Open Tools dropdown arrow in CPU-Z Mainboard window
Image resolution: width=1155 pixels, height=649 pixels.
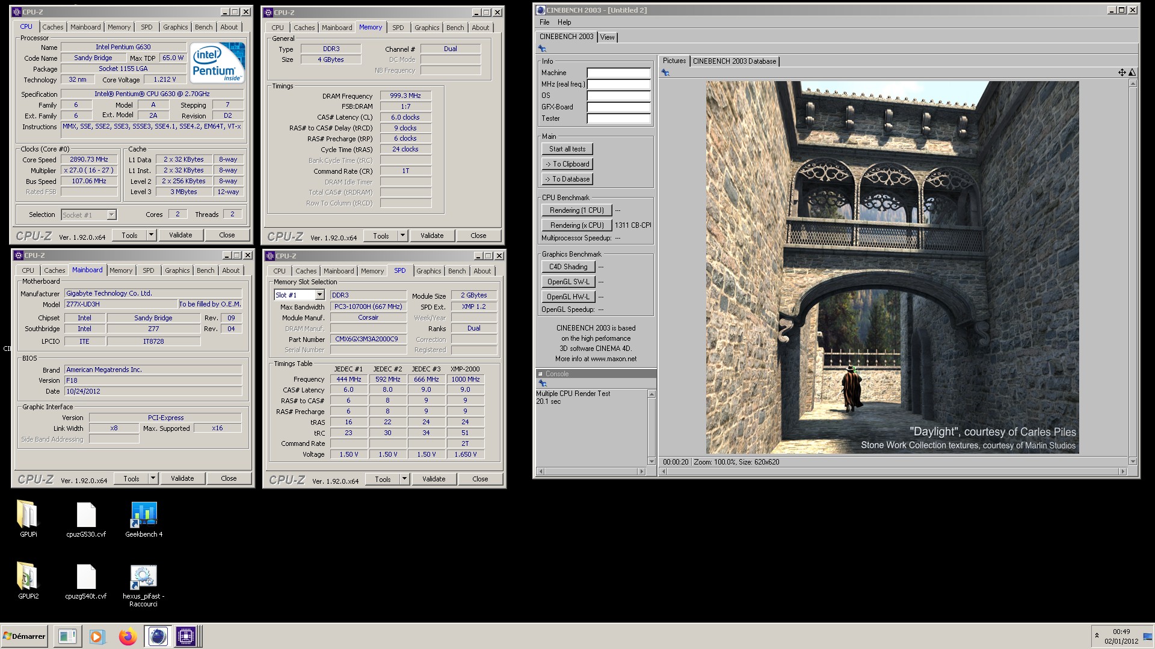click(x=153, y=478)
